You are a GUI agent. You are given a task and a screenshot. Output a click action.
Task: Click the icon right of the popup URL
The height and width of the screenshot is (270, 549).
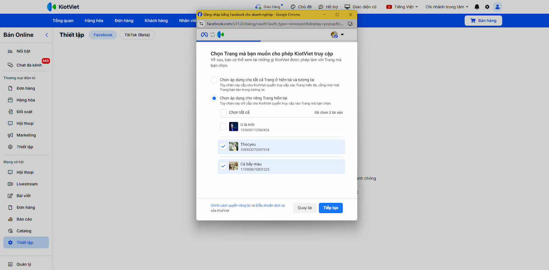pyautogui.click(x=350, y=24)
